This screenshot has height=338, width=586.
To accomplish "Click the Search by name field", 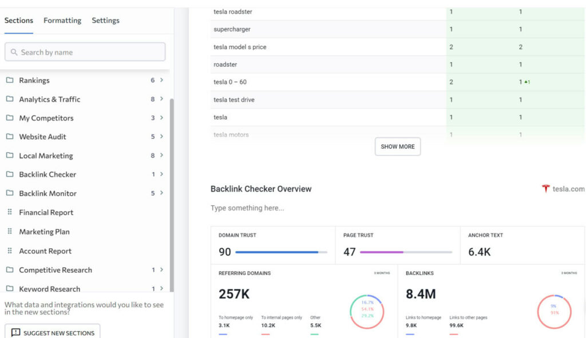I will [85, 52].
